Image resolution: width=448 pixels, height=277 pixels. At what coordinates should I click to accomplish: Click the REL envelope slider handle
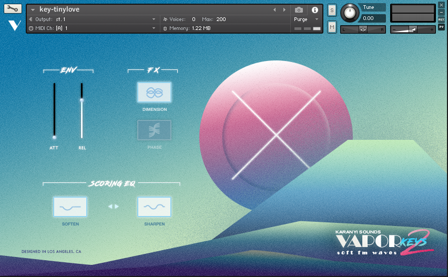(82, 100)
